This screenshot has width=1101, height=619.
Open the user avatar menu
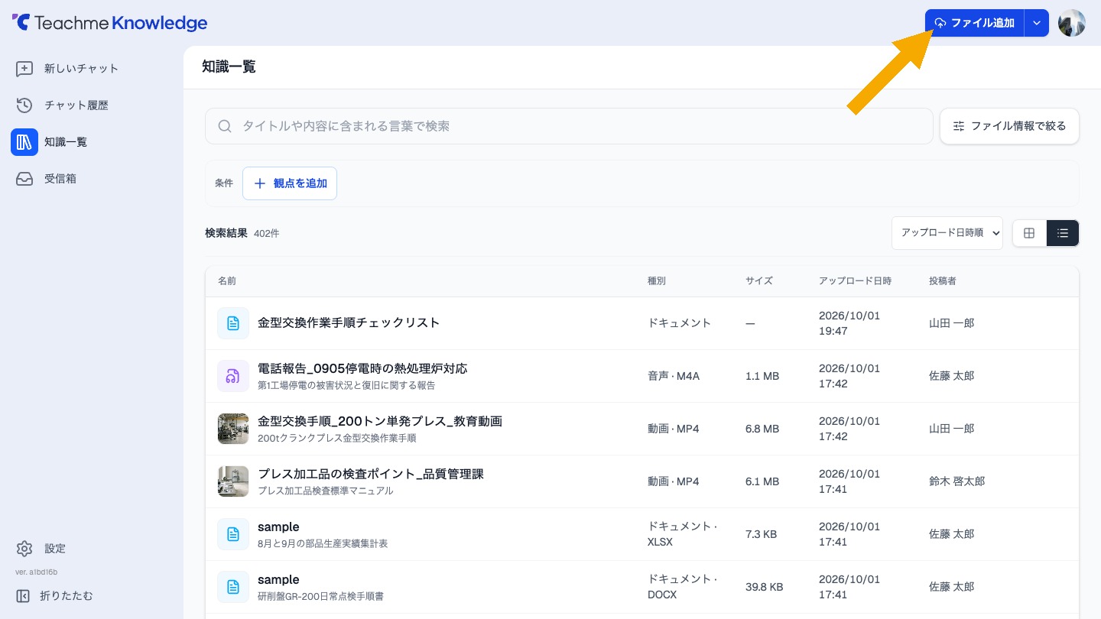coord(1072,23)
